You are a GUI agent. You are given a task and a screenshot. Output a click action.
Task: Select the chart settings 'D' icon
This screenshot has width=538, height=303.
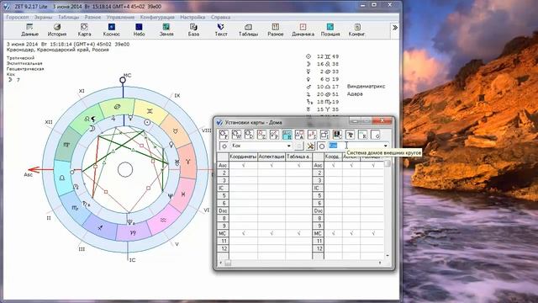[x=249, y=135]
